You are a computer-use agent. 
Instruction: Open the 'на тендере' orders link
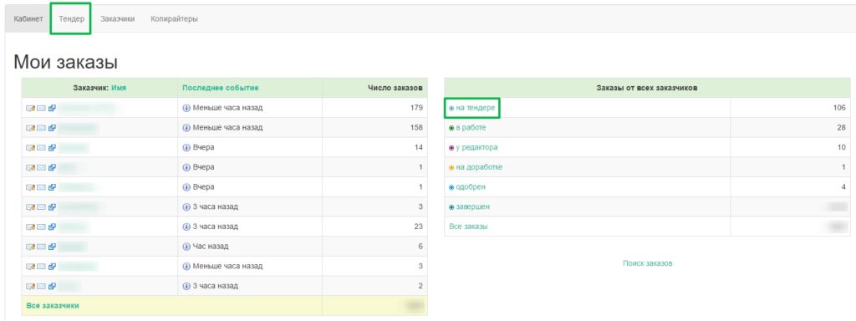click(476, 108)
